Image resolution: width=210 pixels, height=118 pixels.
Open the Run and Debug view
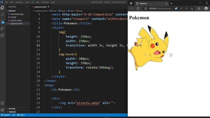[x=2, y=29]
